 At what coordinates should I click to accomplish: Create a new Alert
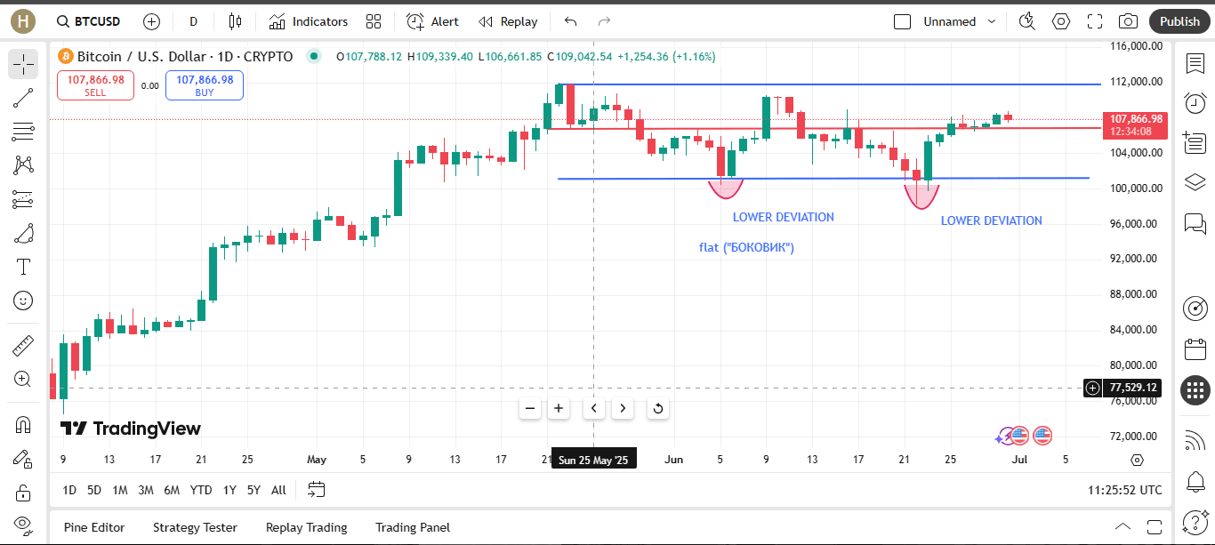click(433, 21)
